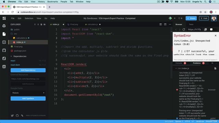
Task: Toggle the white switch in preview address bar
Action: point(211,29)
